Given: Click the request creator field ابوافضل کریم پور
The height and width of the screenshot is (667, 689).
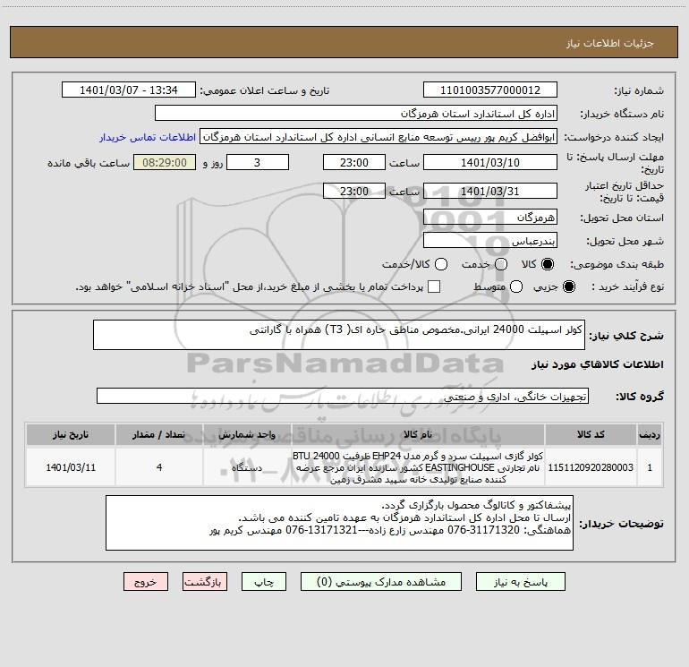Looking at the screenshot, I should [379, 137].
